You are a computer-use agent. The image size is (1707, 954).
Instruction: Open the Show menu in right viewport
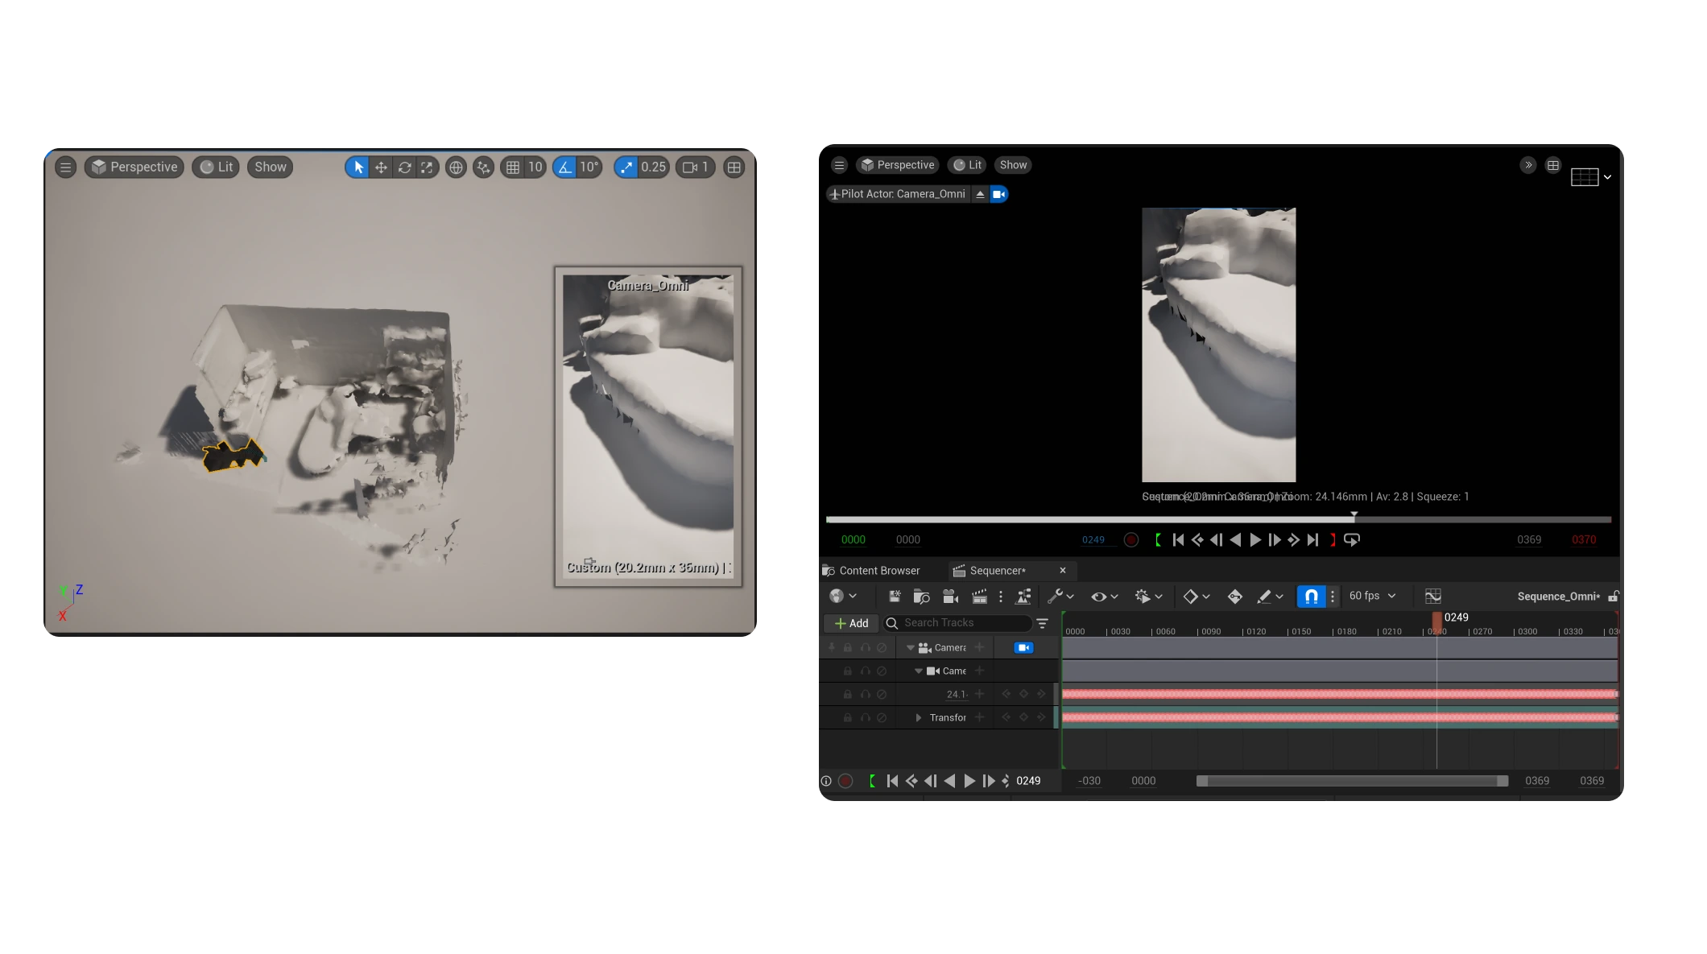point(1013,165)
